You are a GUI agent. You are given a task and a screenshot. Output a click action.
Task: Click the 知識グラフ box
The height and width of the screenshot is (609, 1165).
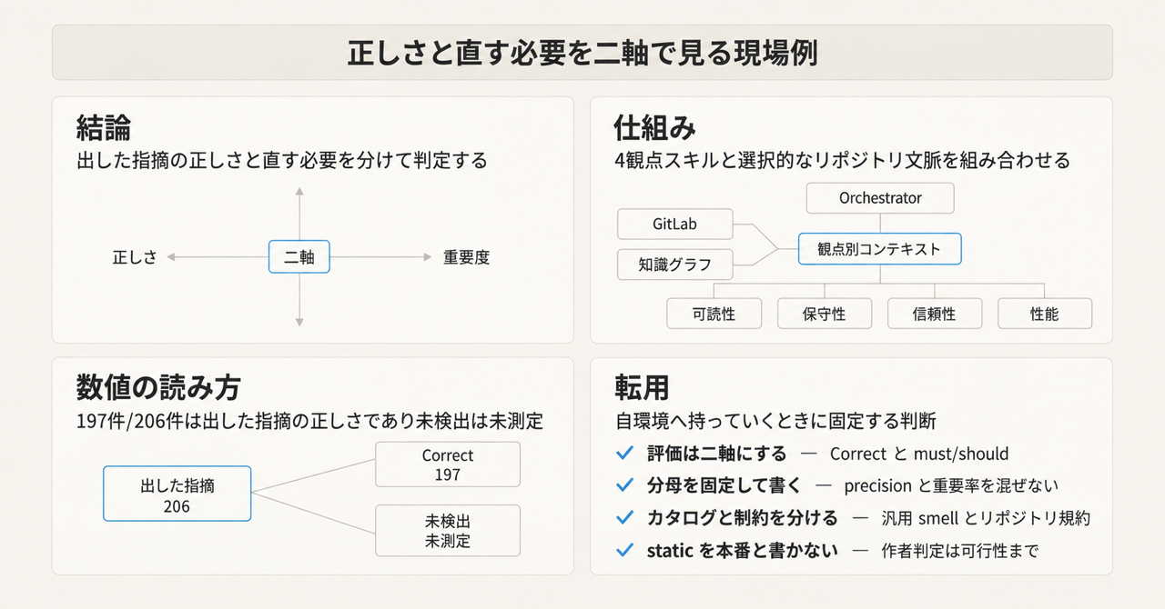point(674,265)
